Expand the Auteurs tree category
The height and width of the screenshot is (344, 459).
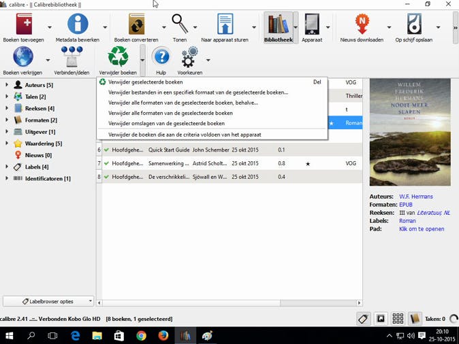[x=7, y=85]
